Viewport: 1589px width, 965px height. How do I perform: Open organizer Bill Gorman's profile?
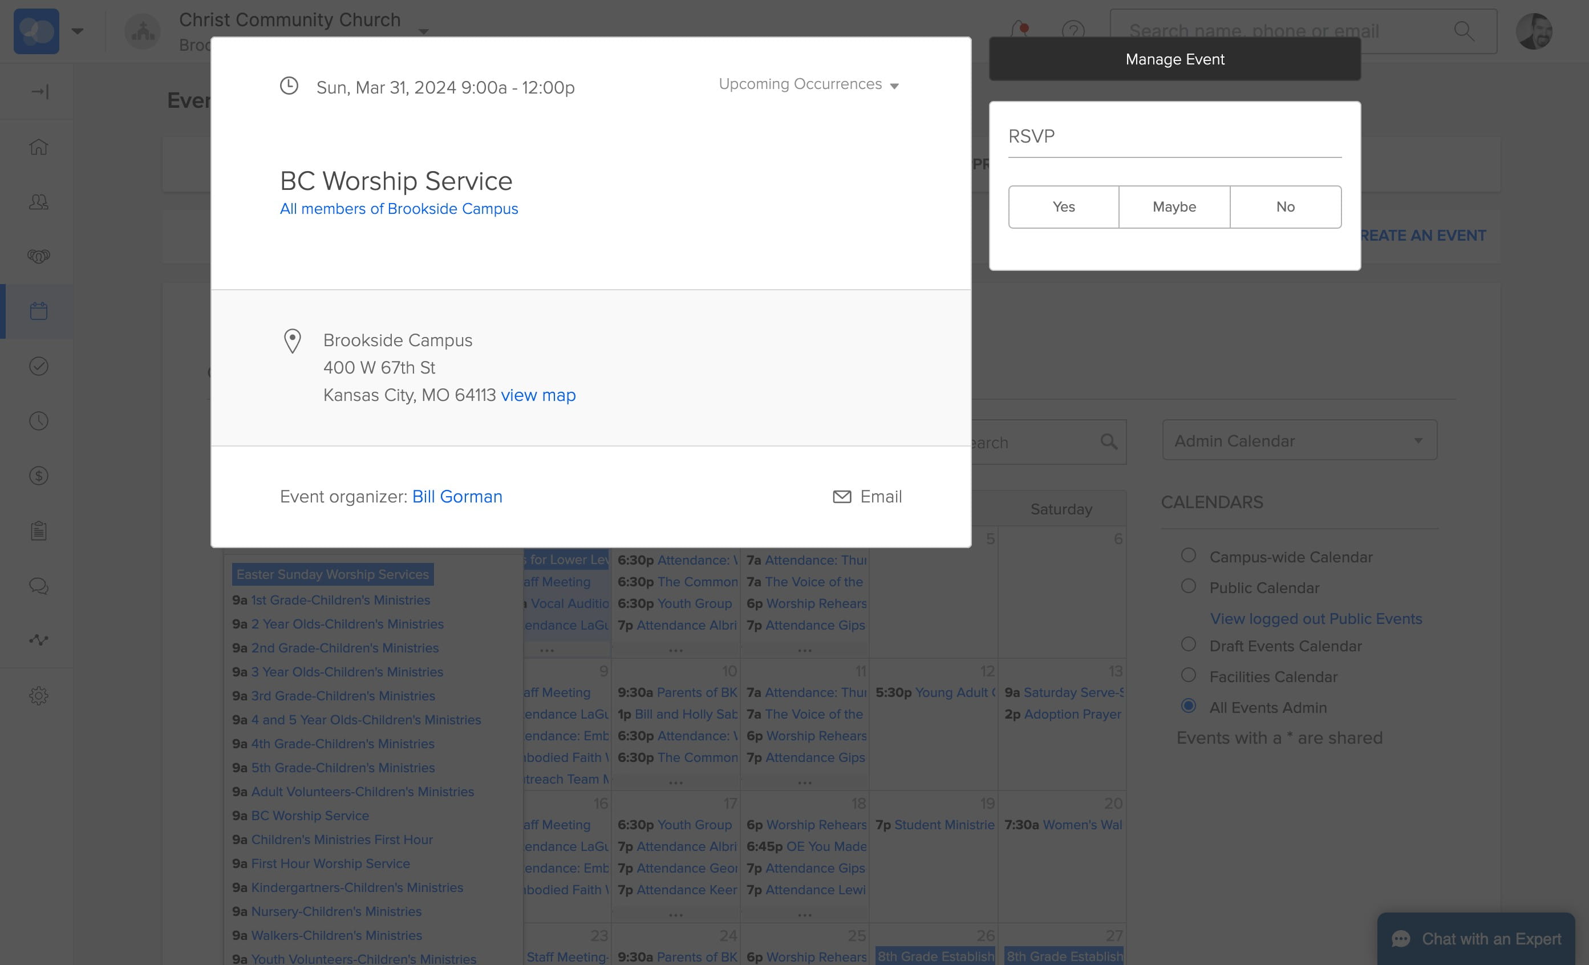click(x=457, y=497)
